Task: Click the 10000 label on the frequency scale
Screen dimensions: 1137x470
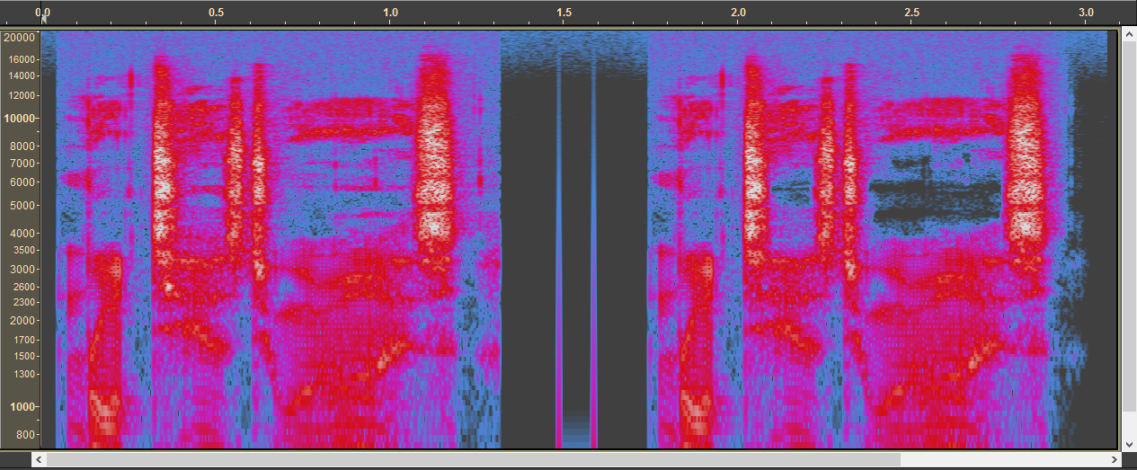Action: (x=19, y=118)
